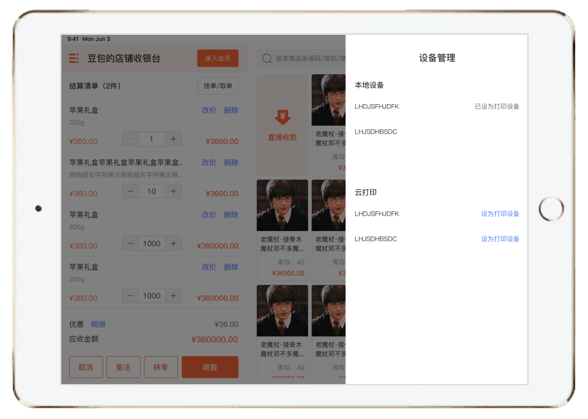
Task: Tap the search magnifier icon
Action: coord(267,59)
